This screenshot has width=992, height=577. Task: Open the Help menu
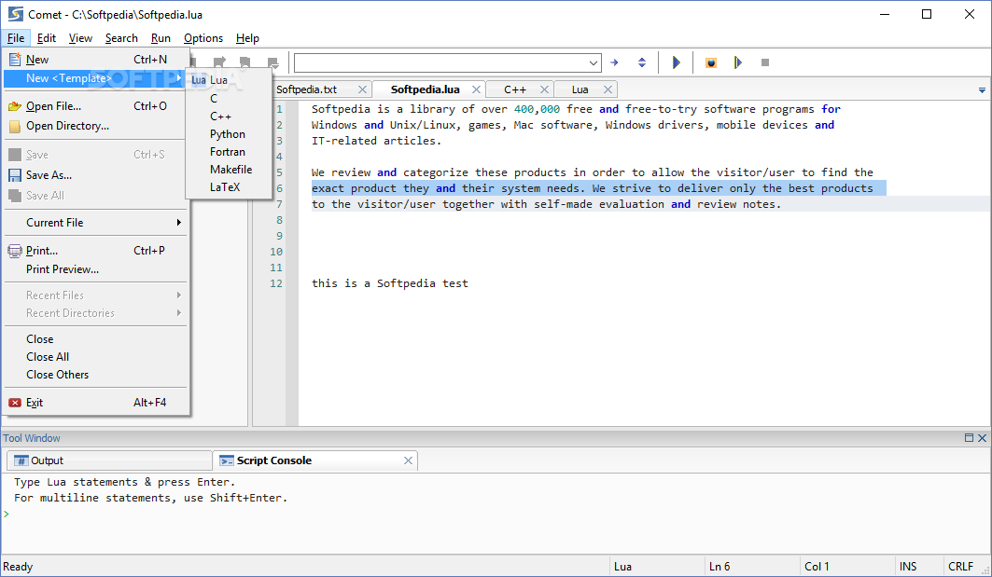[x=247, y=38]
